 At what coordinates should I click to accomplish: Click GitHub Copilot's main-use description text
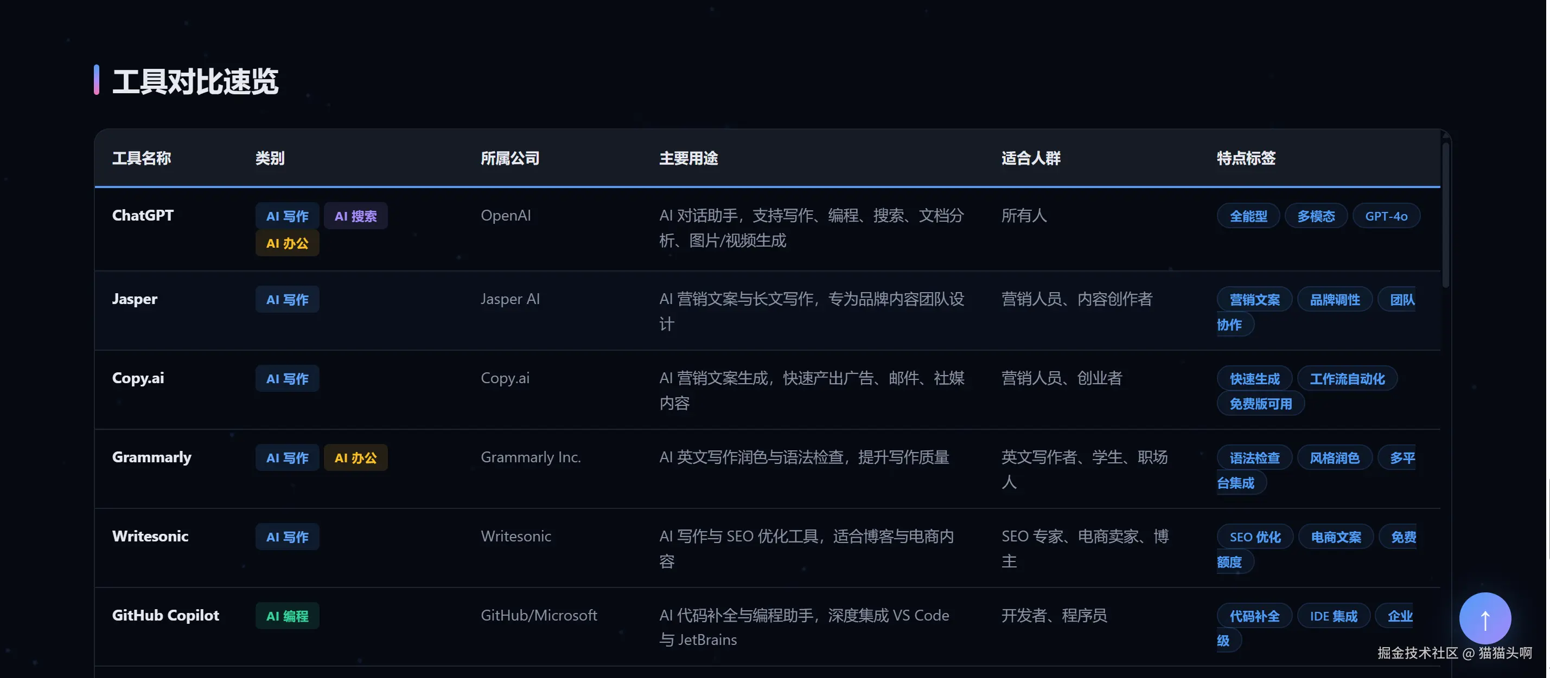pyautogui.click(x=804, y=628)
